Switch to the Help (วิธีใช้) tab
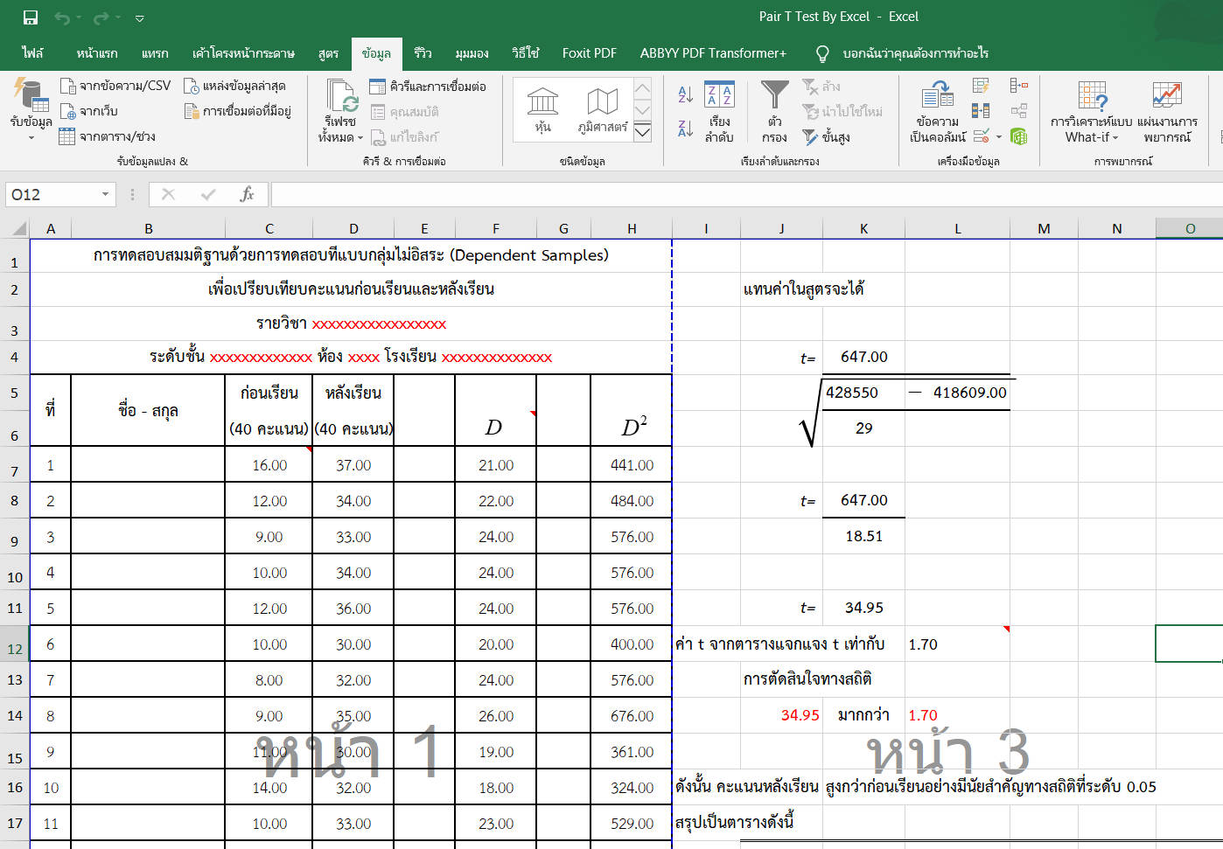This screenshot has width=1223, height=849. (x=525, y=53)
